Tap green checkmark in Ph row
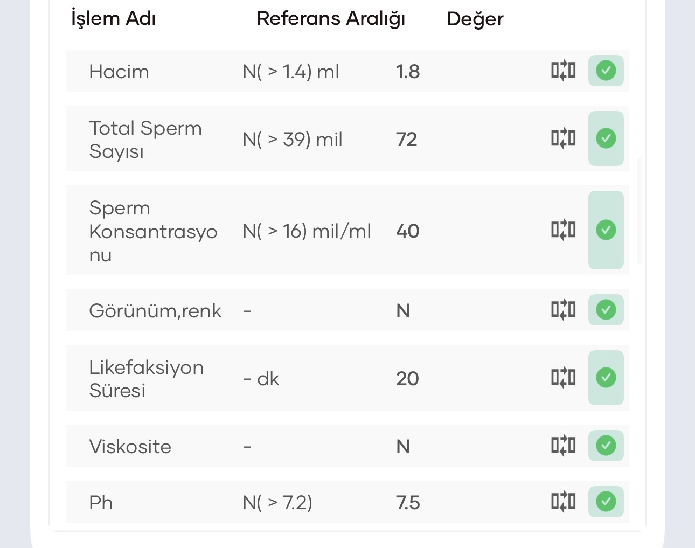This screenshot has height=548, width=695. (x=606, y=502)
